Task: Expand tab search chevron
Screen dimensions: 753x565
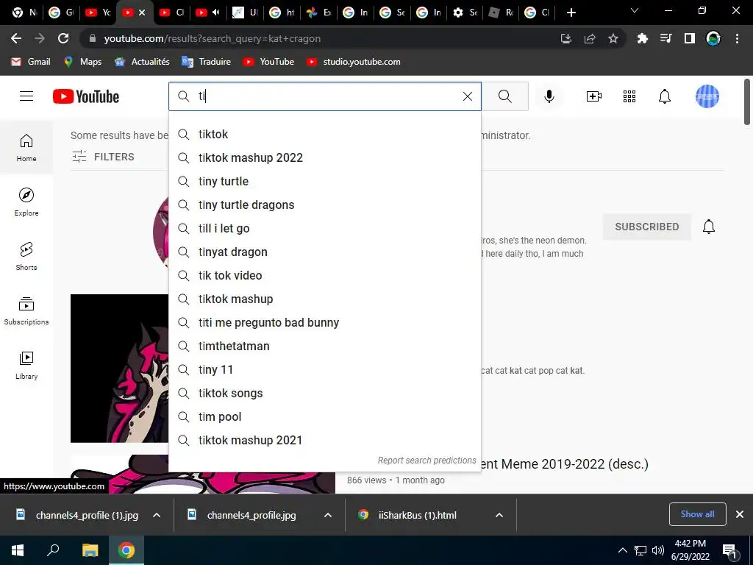Action: pos(635,10)
